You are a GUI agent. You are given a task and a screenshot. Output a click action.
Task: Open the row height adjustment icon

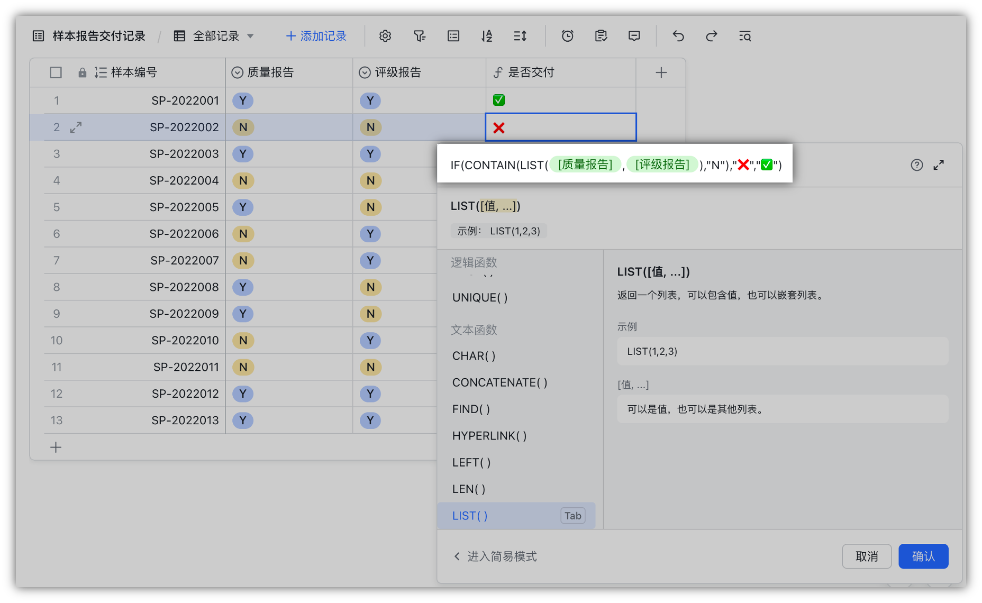520,36
